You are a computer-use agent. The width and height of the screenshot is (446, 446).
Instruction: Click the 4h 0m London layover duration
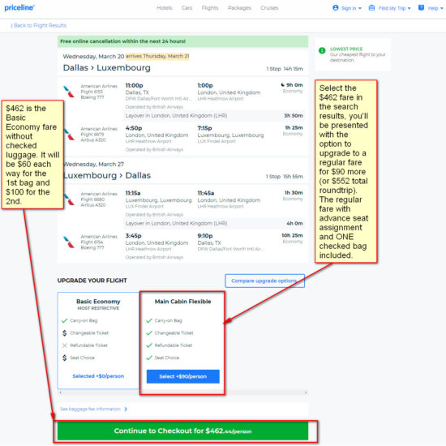[294, 223]
